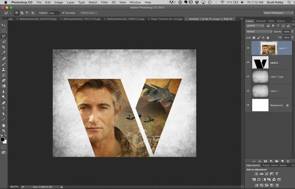Image resolution: width=295 pixels, height=189 pixels.
Task: Open the fx layer style menu
Action: click(260, 161)
